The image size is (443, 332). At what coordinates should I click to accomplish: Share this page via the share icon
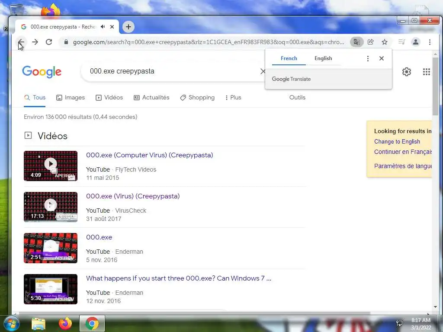pos(370,42)
